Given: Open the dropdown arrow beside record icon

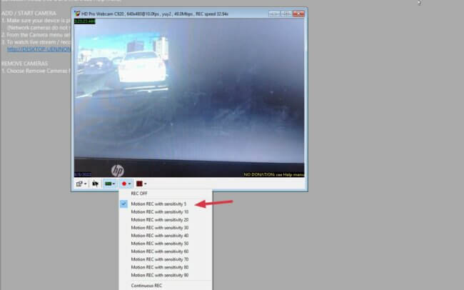Looking at the screenshot, I should click(x=129, y=184).
